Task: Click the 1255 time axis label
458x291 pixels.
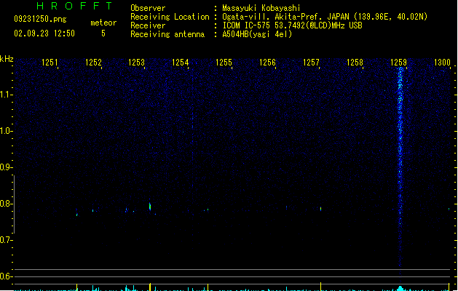Action: point(224,63)
